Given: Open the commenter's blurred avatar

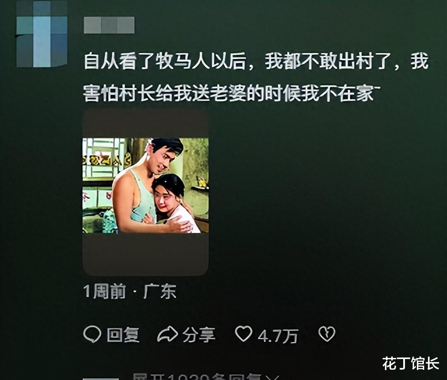Looking at the screenshot, I should [x=42, y=33].
